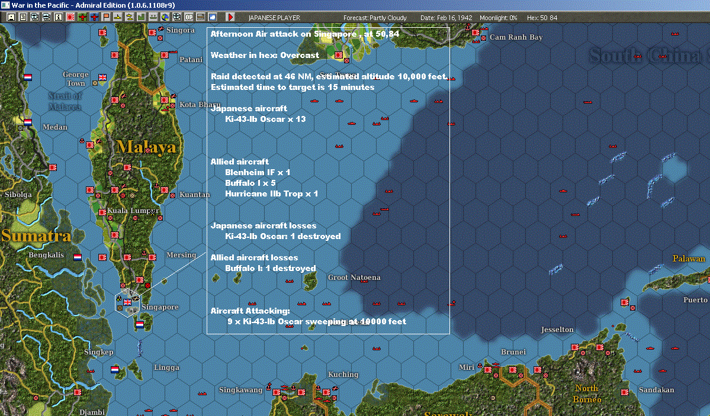Click the rising sun flag toolbar icon
The width and height of the screenshot is (710, 416).
pos(70,17)
